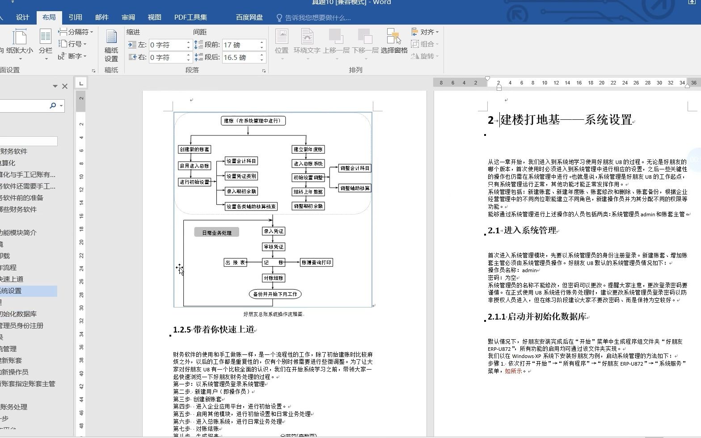
Task: Click the flowchart image in document
Action: tap(273, 210)
